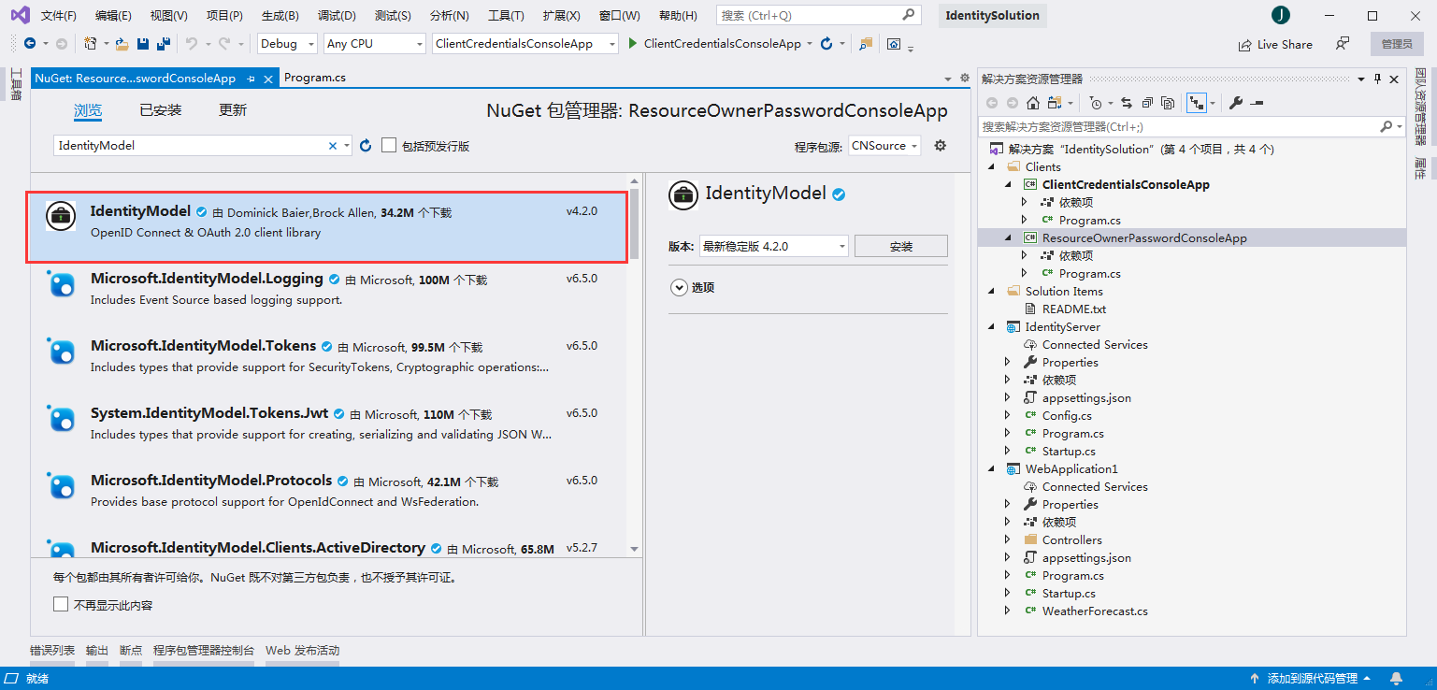
Task: Check the don't show this again box
Action: click(x=61, y=604)
